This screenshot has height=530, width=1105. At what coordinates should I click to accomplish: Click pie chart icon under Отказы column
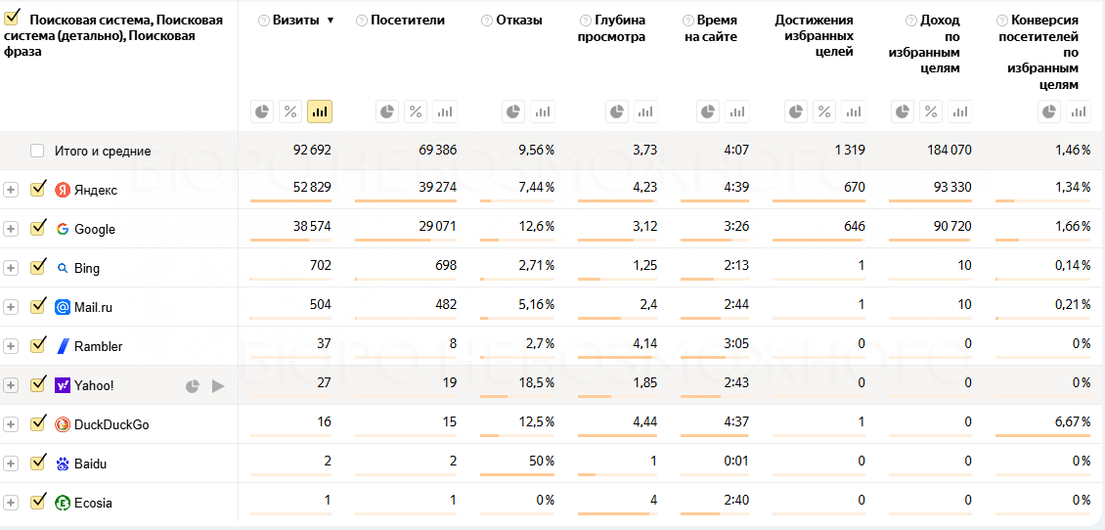(x=514, y=111)
